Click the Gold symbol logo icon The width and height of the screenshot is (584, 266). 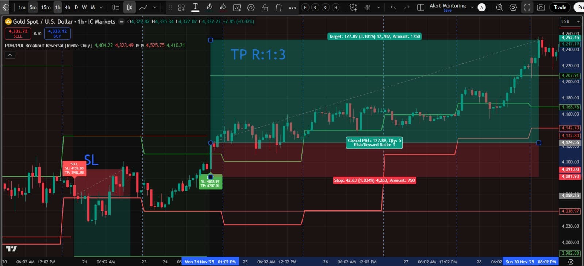pos(8,21)
